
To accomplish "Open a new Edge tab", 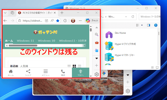I will 62,13.
